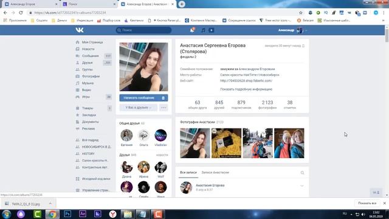The height and width of the screenshot is (219, 389).
Task: Open the three-dots profile actions menu
Action: (x=164, y=108)
